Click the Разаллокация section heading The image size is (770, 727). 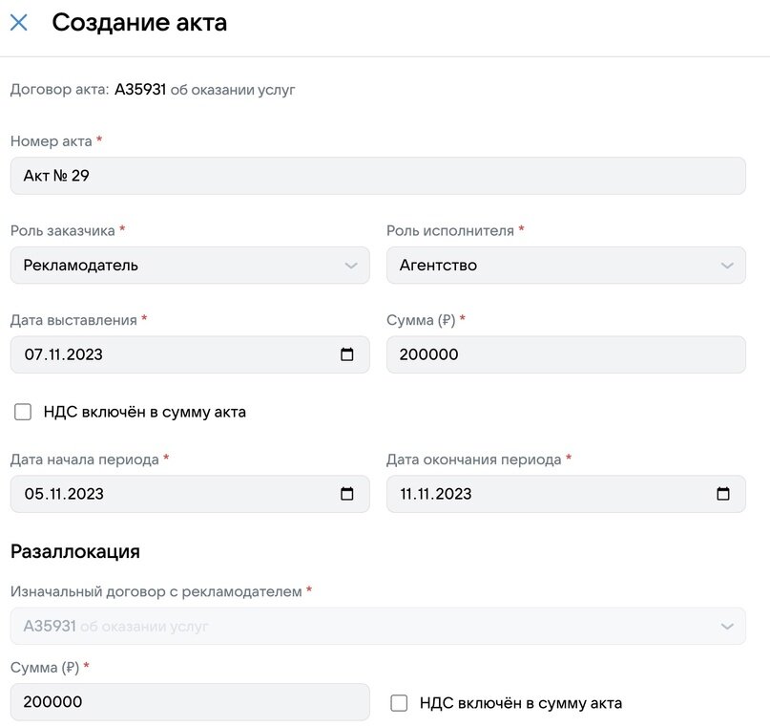tap(73, 550)
